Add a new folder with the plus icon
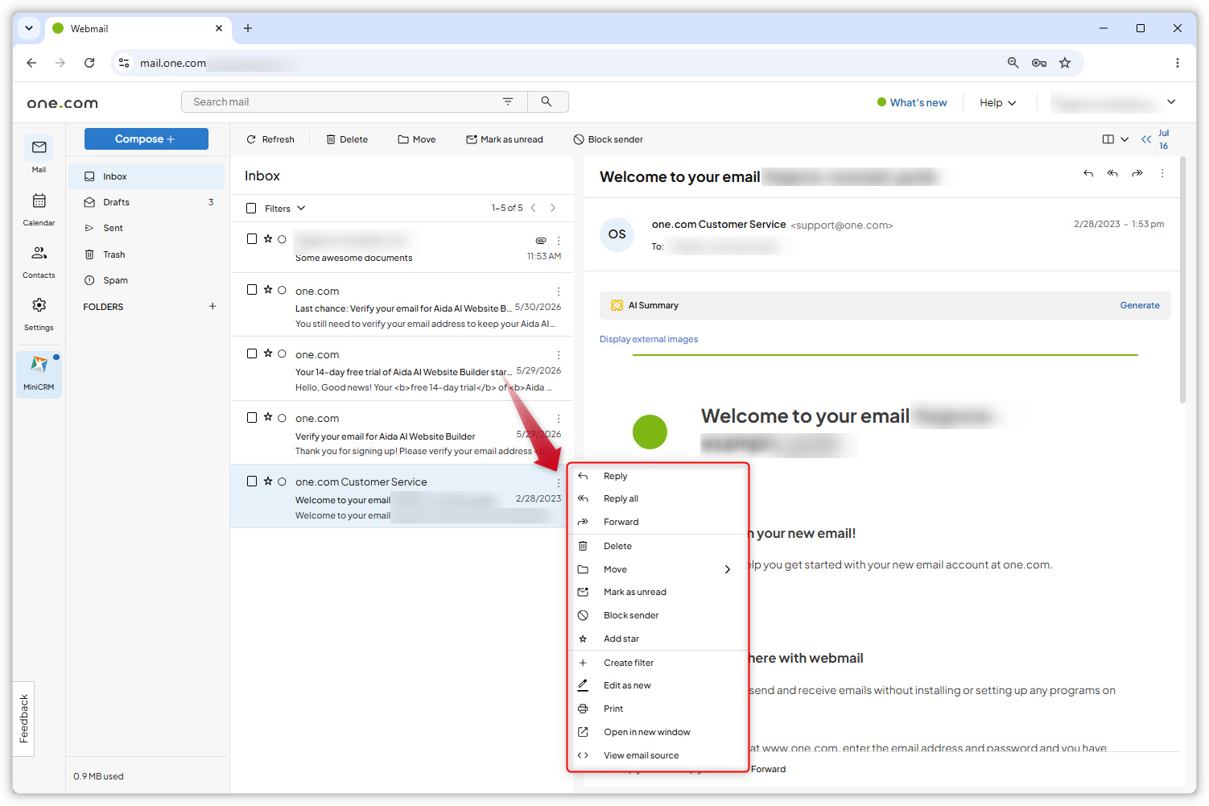Screen dimensions: 1209x806 pyautogui.click(x=213, y=306)
